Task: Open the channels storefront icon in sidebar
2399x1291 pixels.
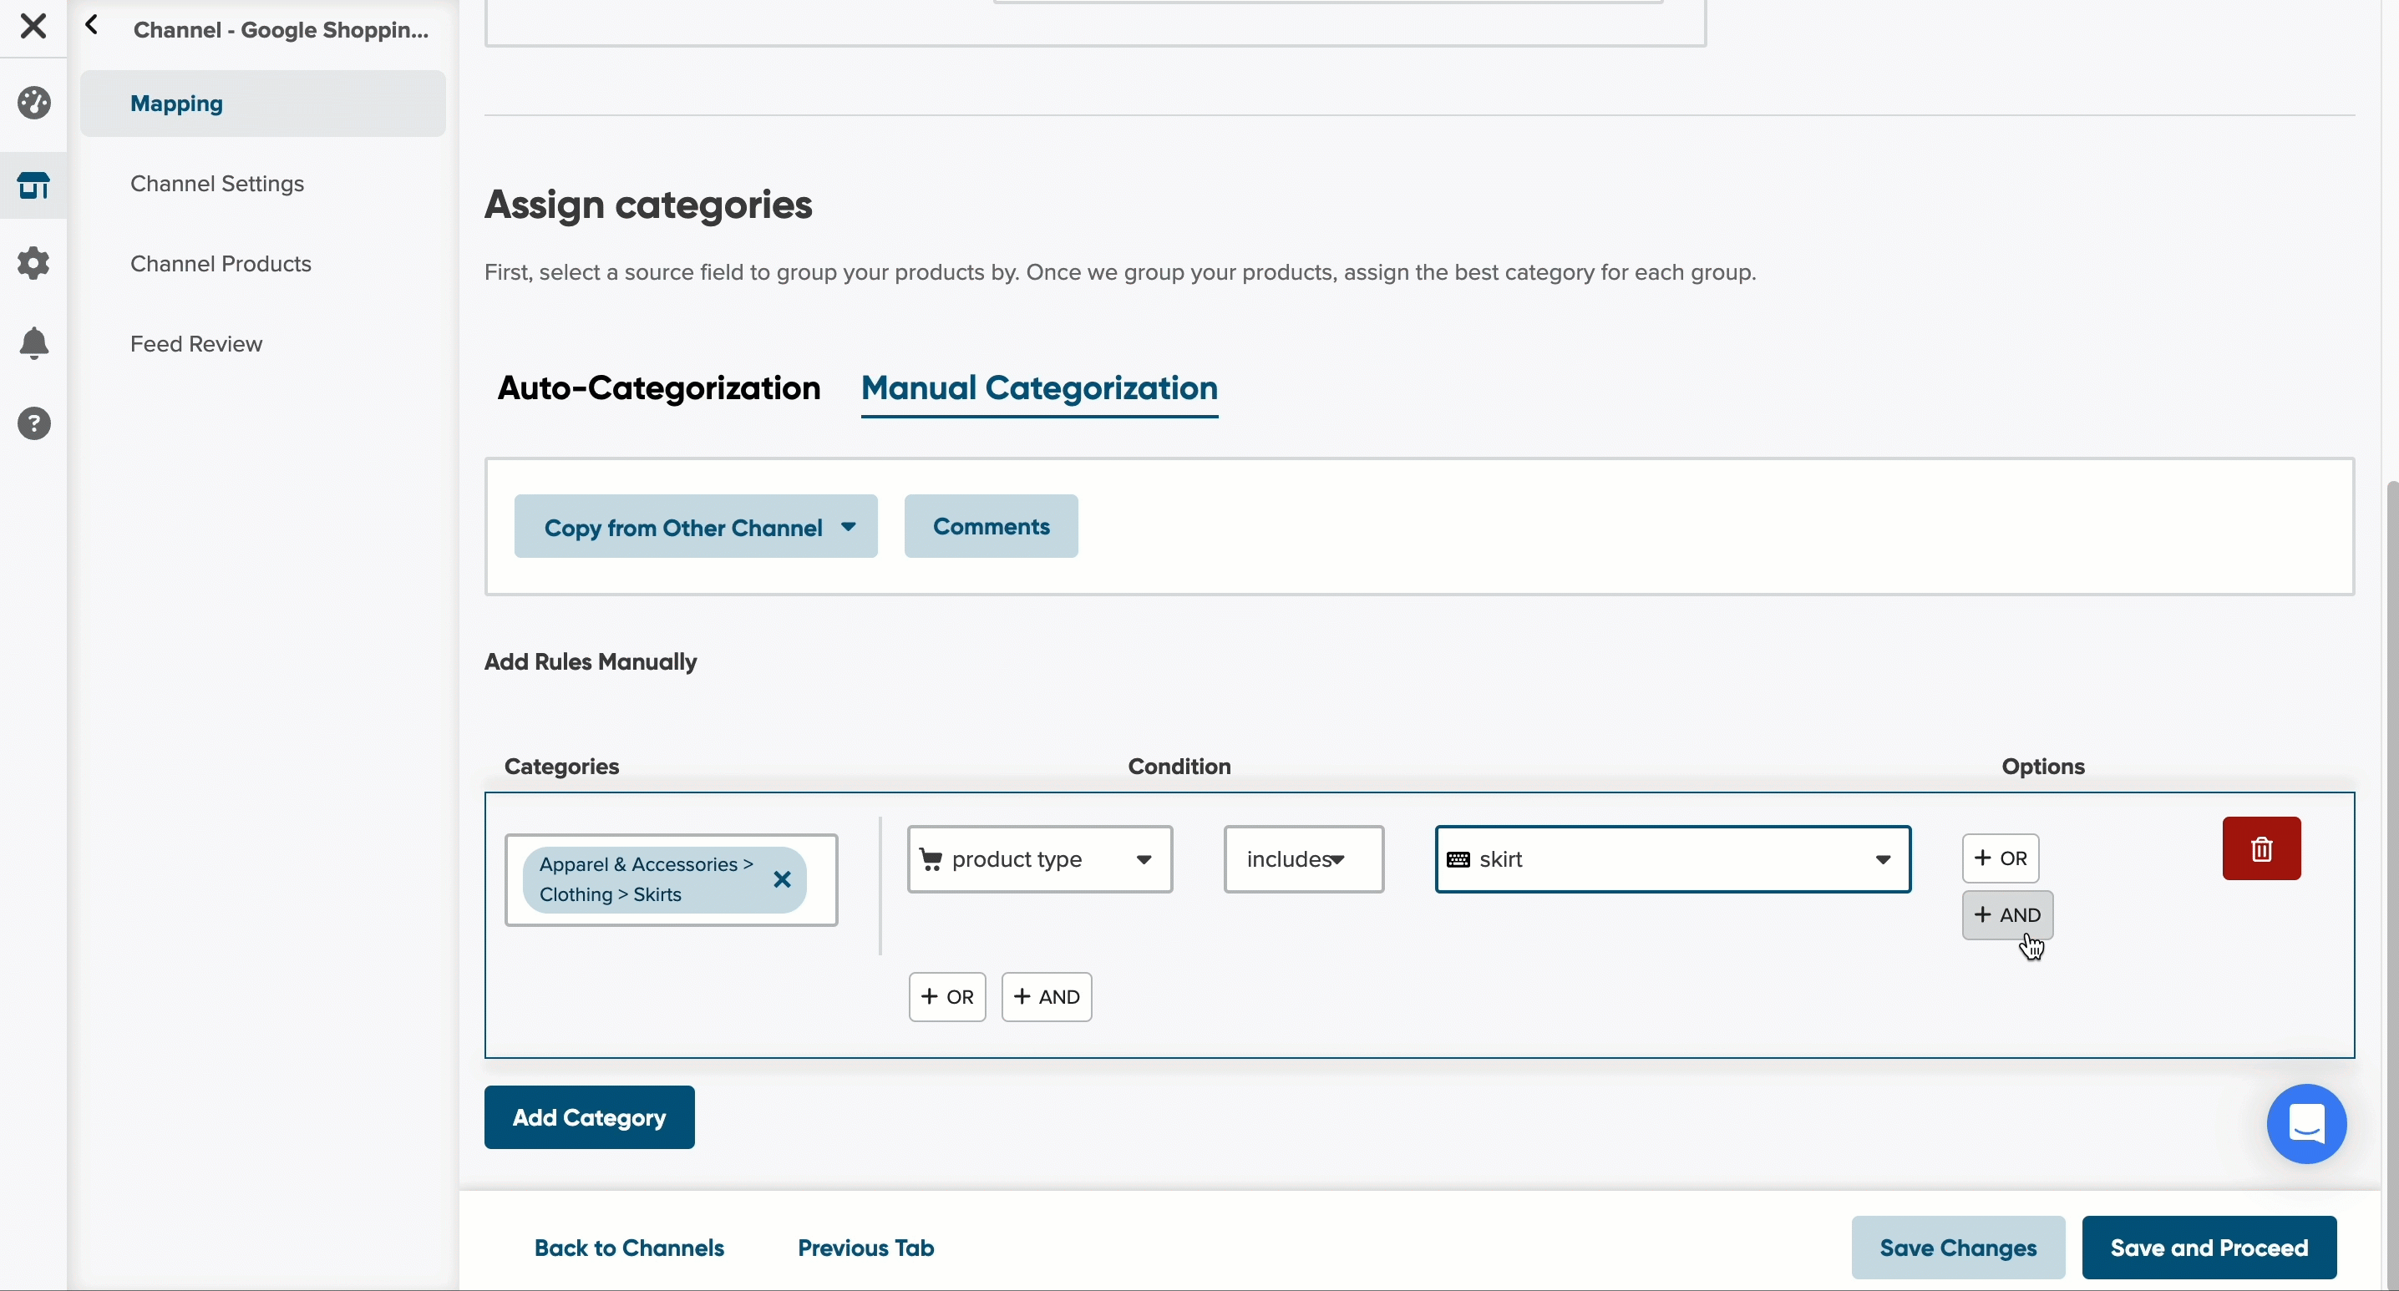Action: [x=33, y=185]
